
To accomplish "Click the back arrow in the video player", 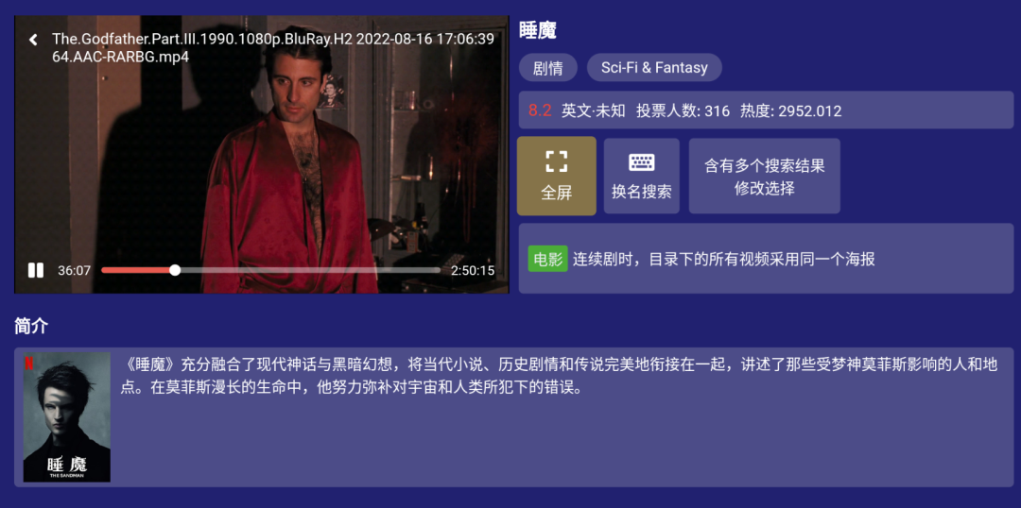I will 33,41.
